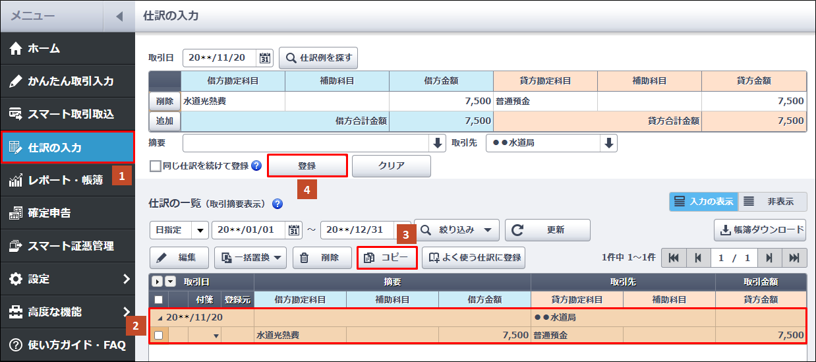Click help icon next to 仕訳の一覧 heading
The image size is (816, 362).
(277, 204)
